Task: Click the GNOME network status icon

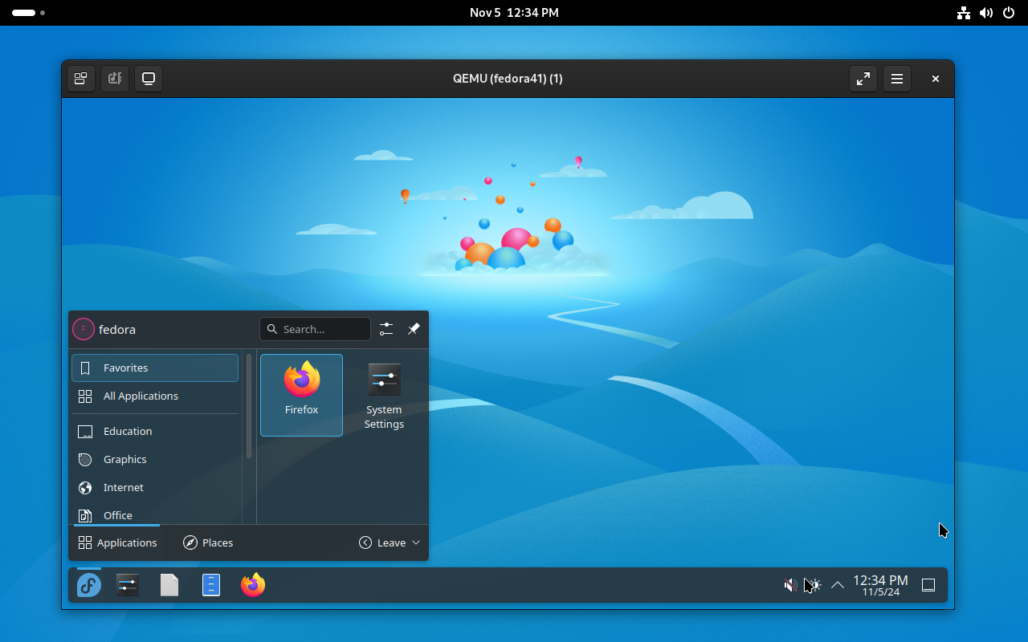Action: click(964, 13)
